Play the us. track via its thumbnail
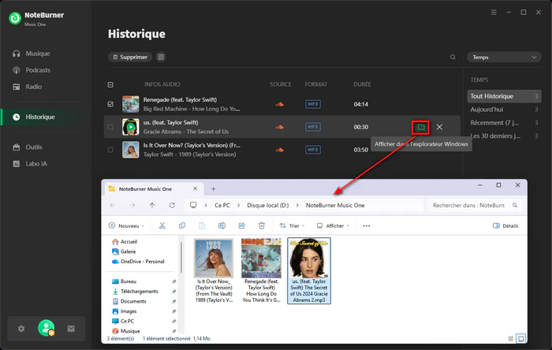Image resolution: width=552 pixels, height=350 pixels. (129, 127)
